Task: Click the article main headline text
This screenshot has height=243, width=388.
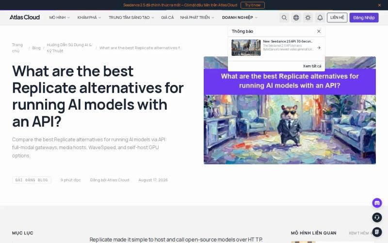Action: [x=98, y=96]
